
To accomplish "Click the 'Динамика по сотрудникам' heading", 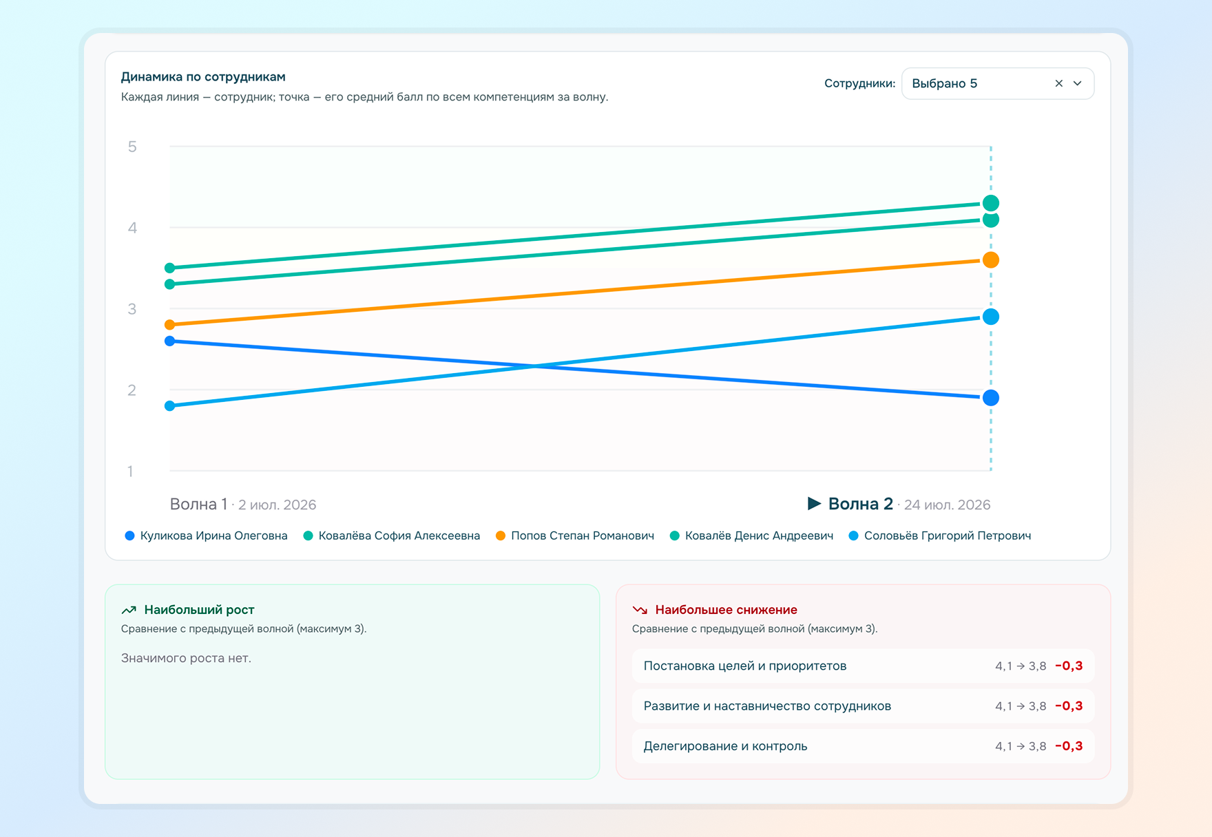I will [203, 76].
